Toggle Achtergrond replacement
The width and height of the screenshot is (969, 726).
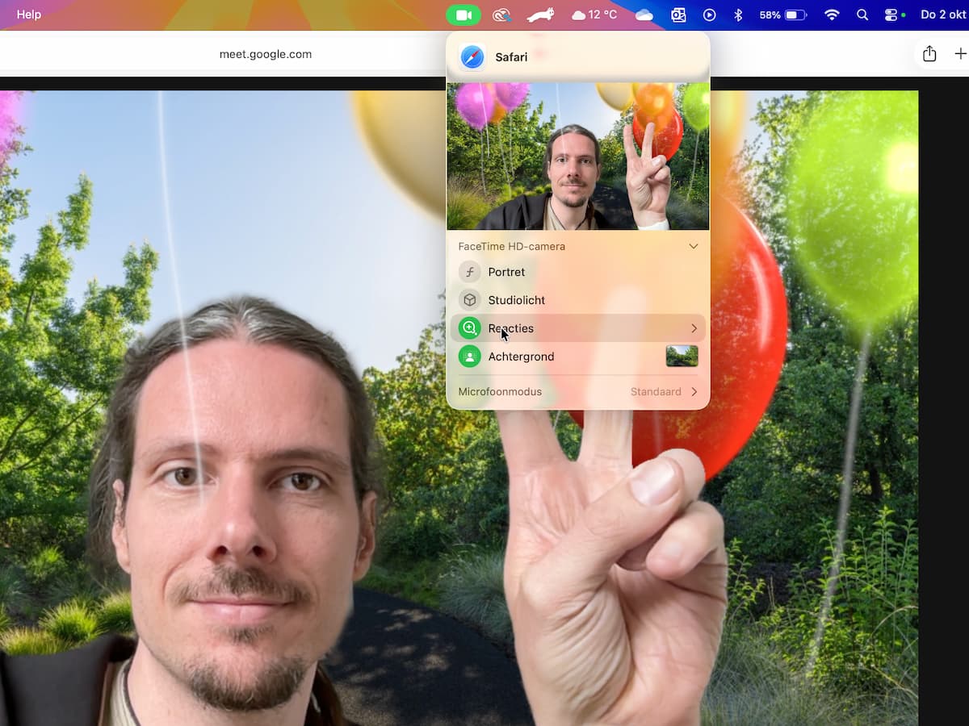(521, 356)
